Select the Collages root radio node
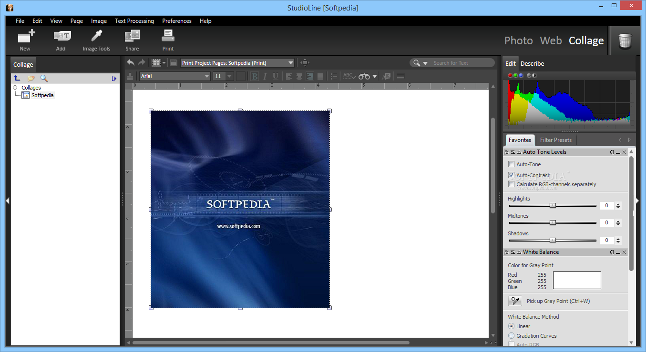The width and height of the screenshot is (646, 352). point(15,88)
